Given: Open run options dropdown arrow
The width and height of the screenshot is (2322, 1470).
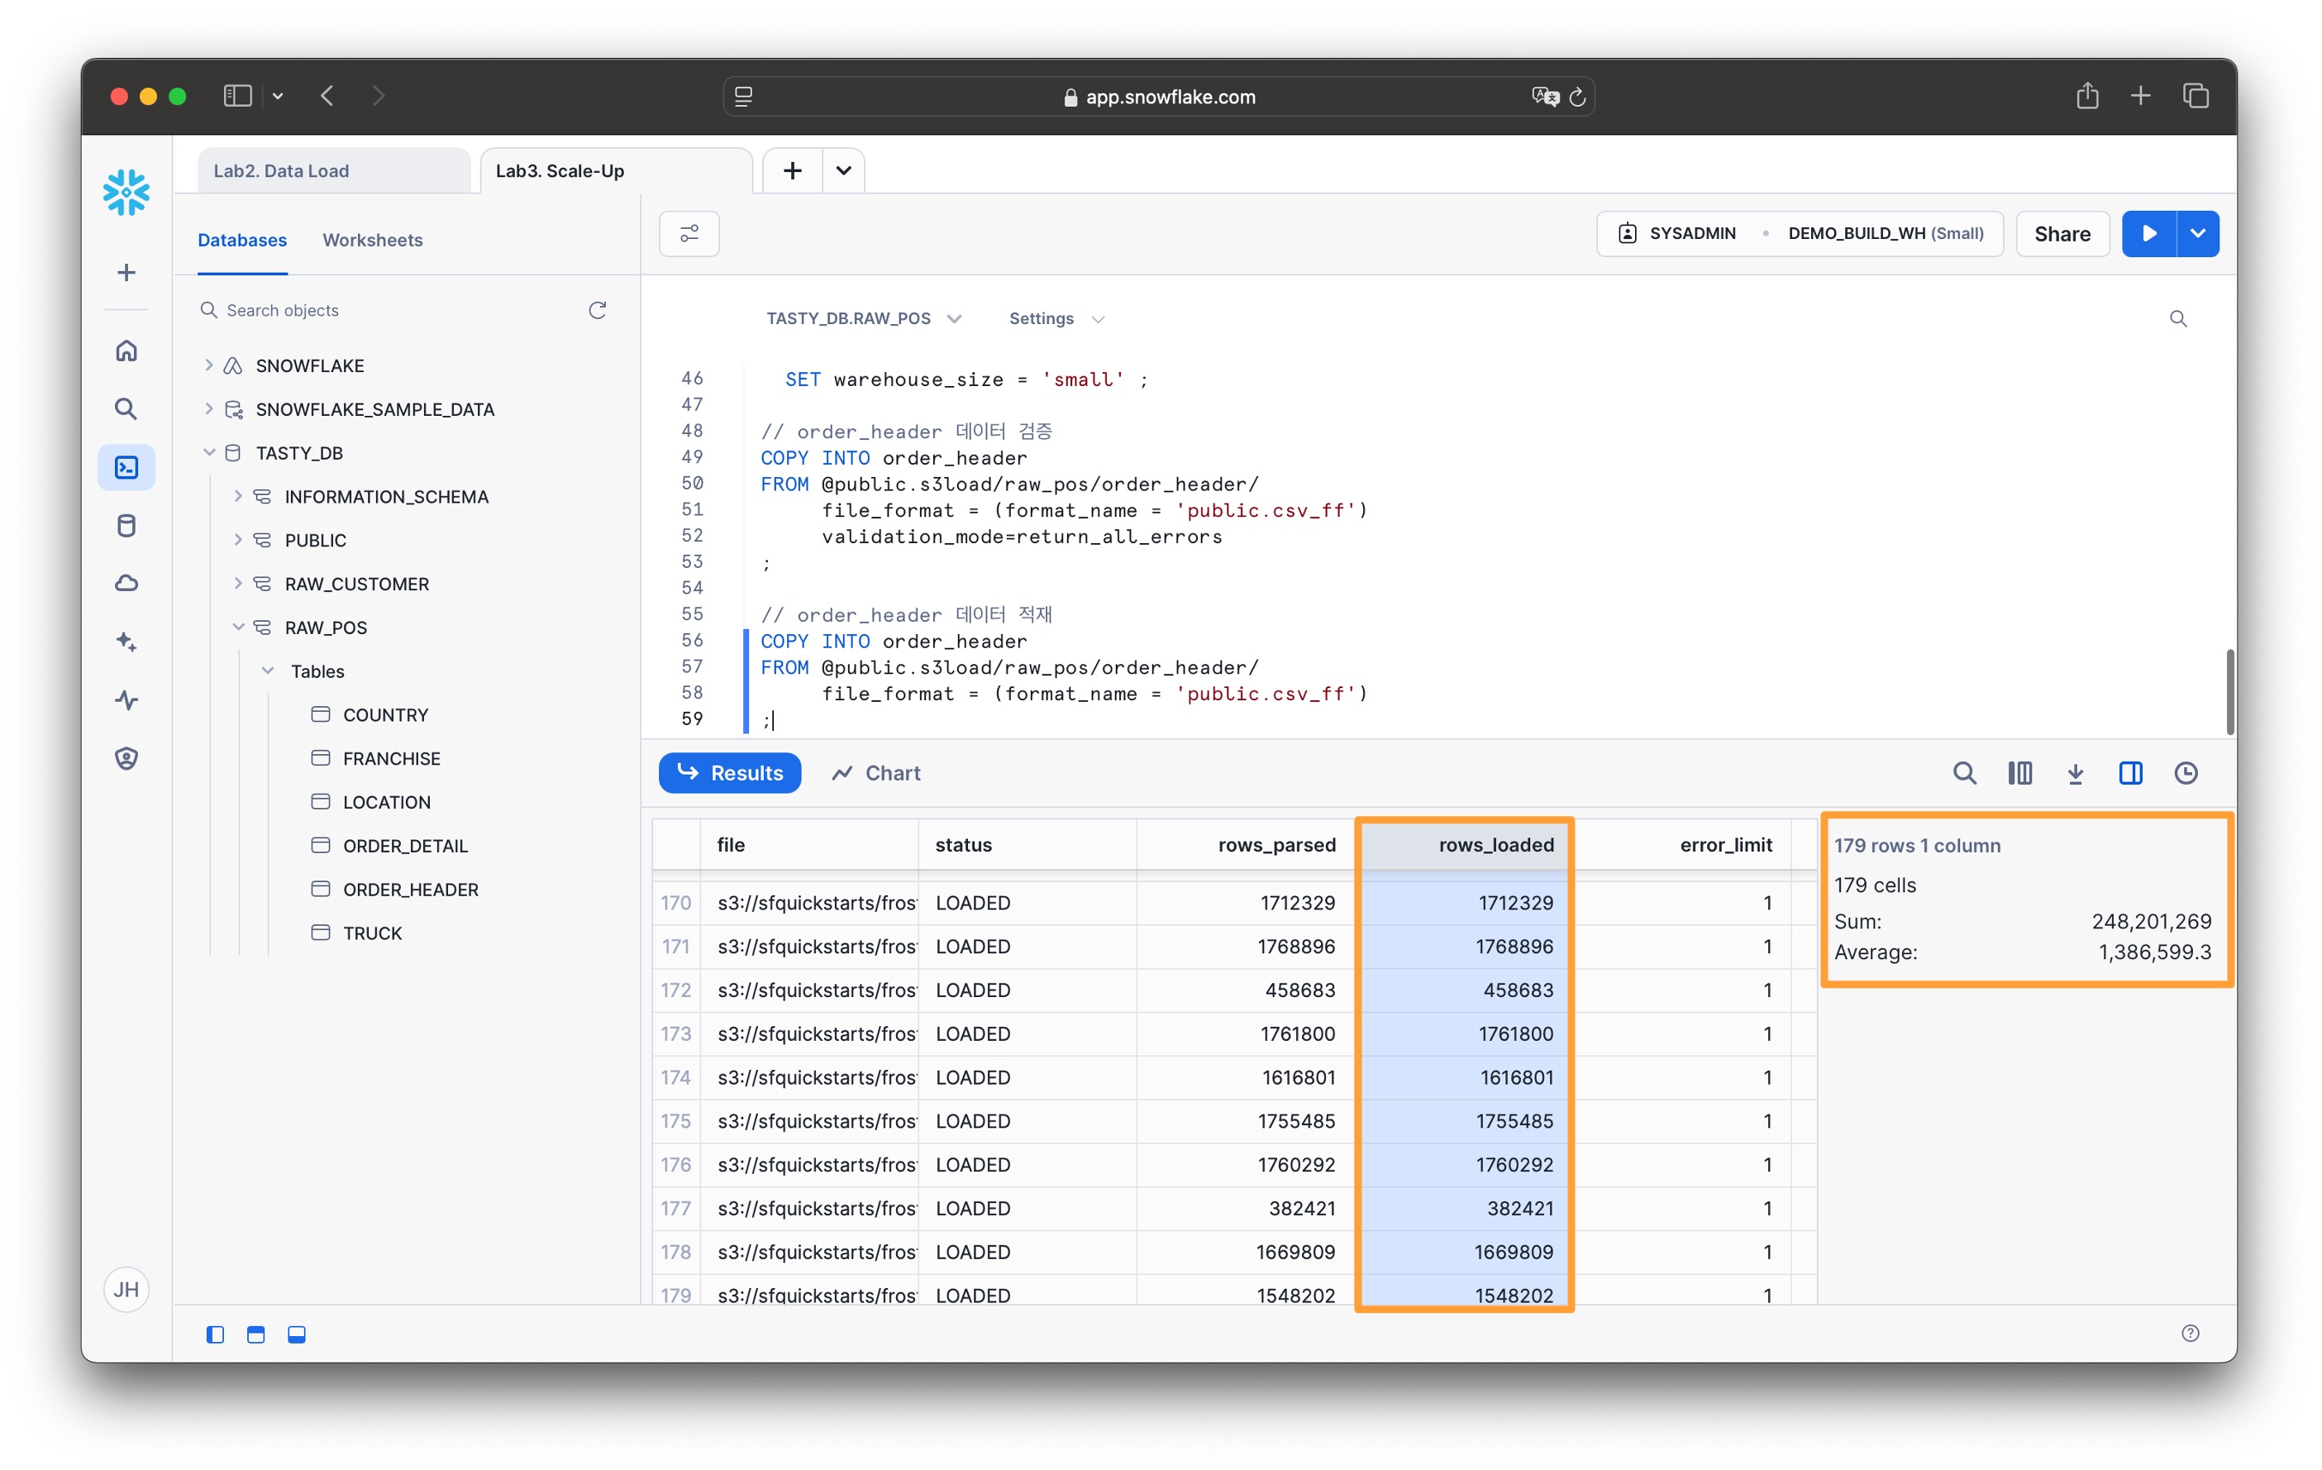Looking at the screenshot, I should 2198,233.
